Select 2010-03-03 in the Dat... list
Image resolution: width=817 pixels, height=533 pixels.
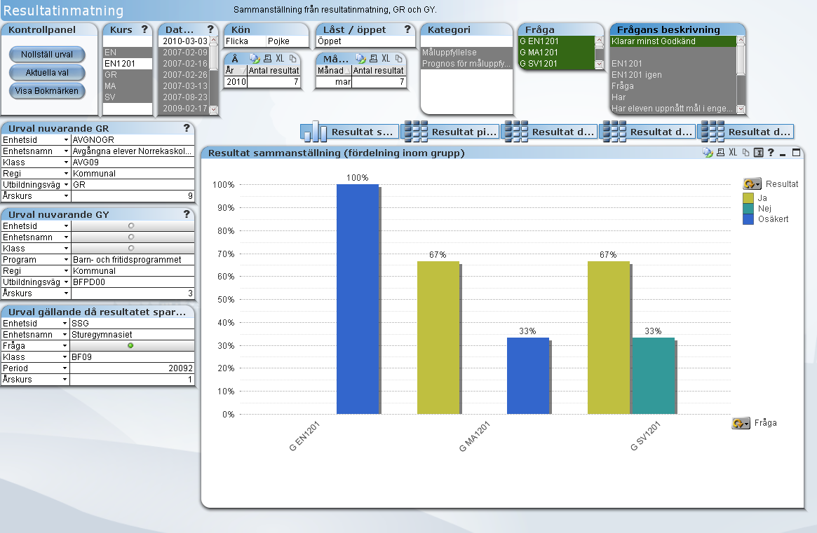pos(184,41)
